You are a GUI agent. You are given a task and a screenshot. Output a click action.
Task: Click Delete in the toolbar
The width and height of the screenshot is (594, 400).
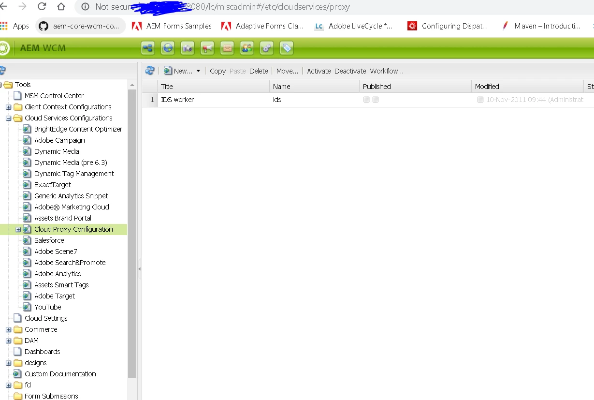click(x=259, y=71)
